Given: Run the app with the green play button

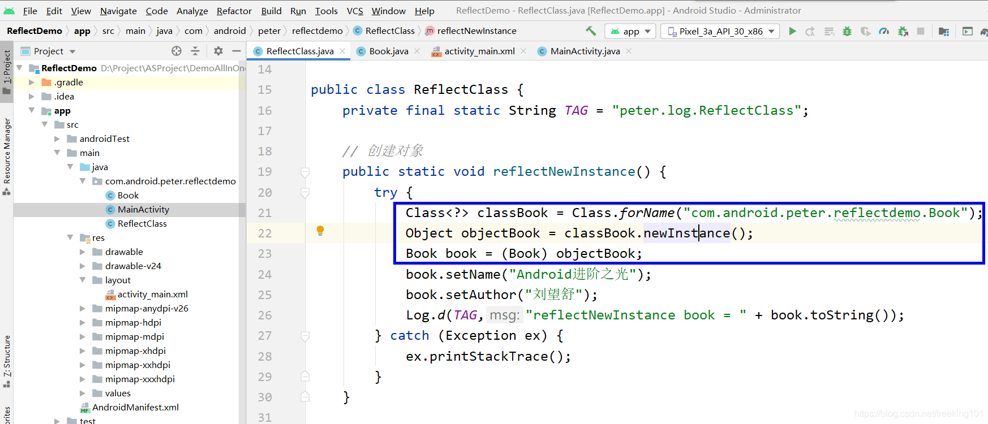Looking at the screenshot, I should pyautogui.click(x=793, y=31).
